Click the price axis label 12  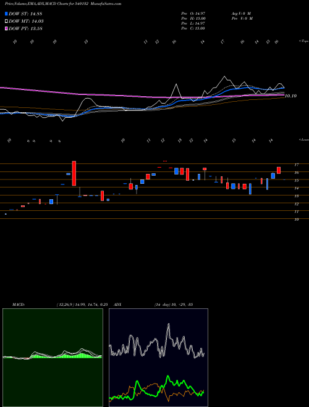tap(296, 204)
